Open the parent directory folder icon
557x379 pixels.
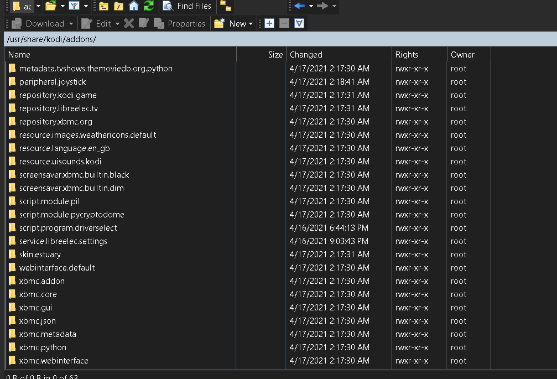[x=103, y=6]
